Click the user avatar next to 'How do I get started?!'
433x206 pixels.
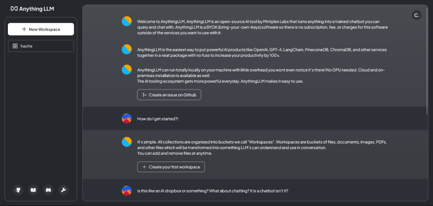pos(127,118)
